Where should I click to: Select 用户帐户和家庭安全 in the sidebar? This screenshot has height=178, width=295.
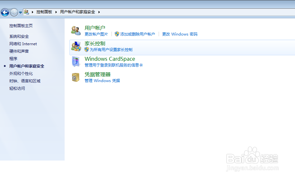point(27,66)
